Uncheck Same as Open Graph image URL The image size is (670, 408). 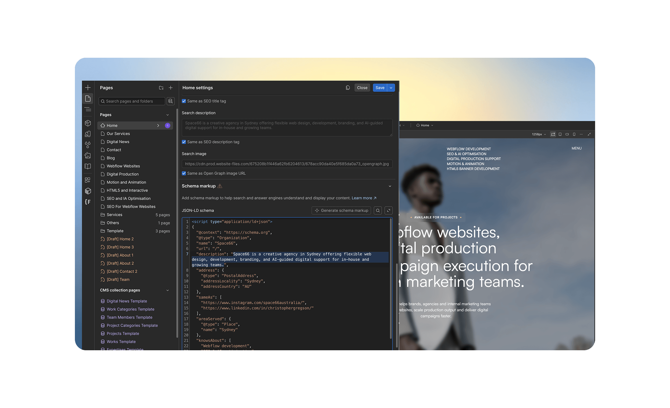pyautogui.click(x=184, y=173)
